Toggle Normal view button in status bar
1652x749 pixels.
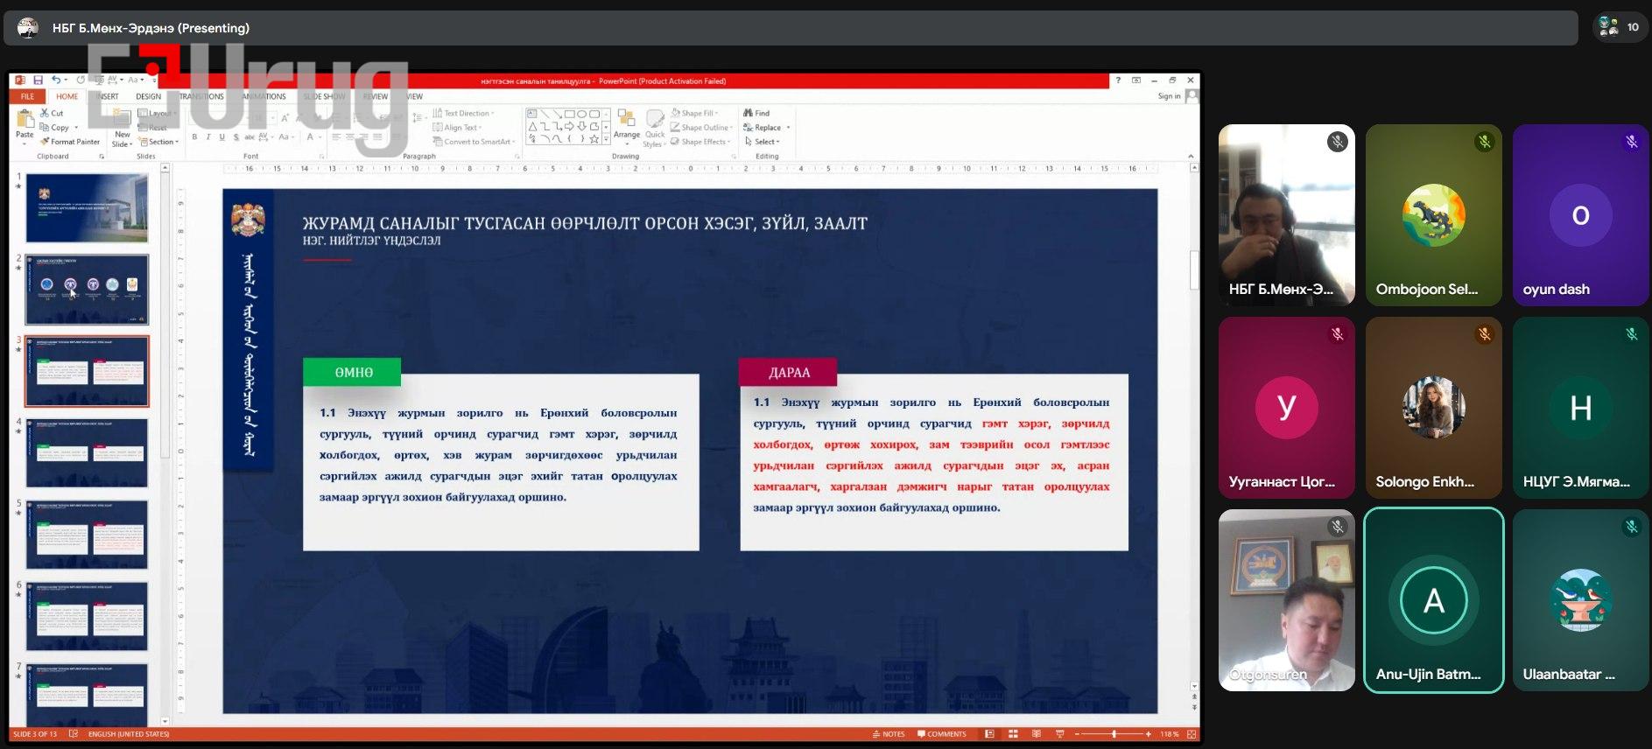point(989,734)
